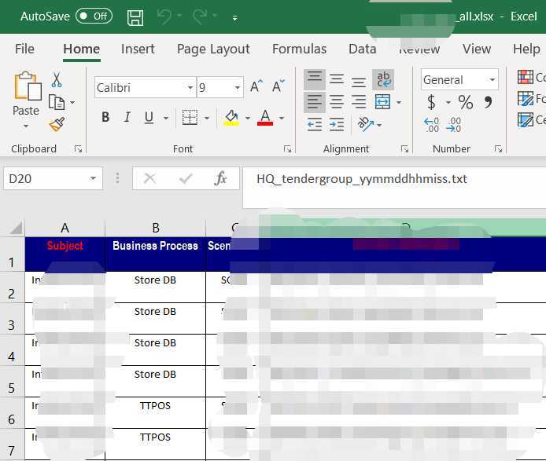Open the Help tab

tap(526, 49)
